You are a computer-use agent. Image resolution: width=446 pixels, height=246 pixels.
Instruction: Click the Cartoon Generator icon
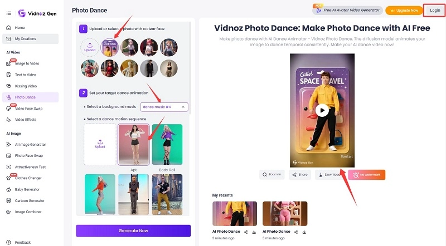point(8,200)
